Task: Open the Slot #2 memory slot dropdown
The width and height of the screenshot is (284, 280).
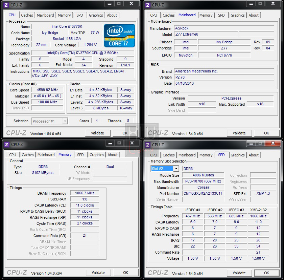Action: 176,169
